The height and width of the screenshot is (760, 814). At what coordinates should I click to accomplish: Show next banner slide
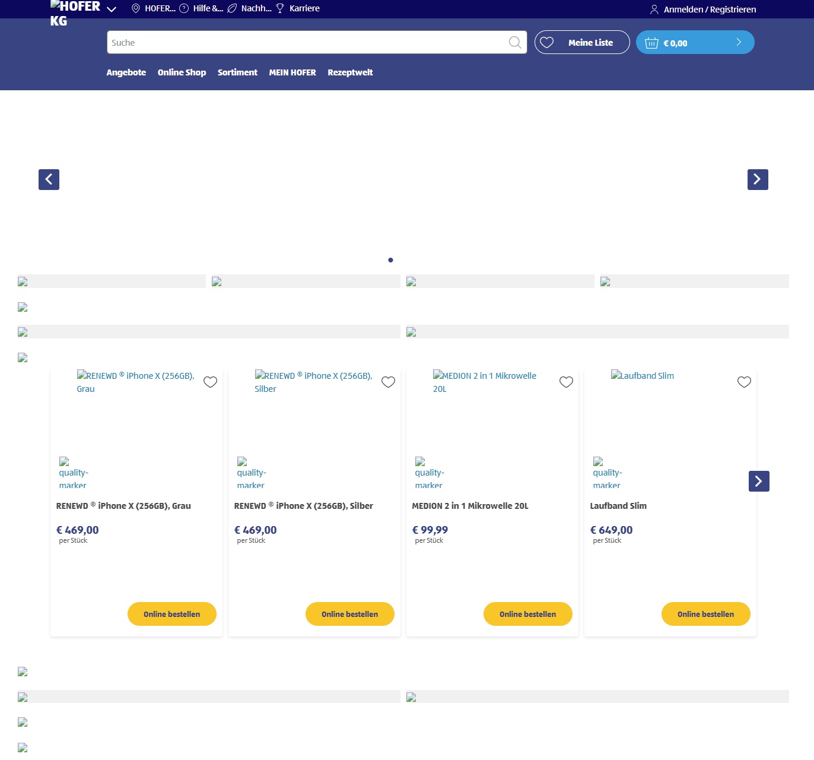click(758, 179)
